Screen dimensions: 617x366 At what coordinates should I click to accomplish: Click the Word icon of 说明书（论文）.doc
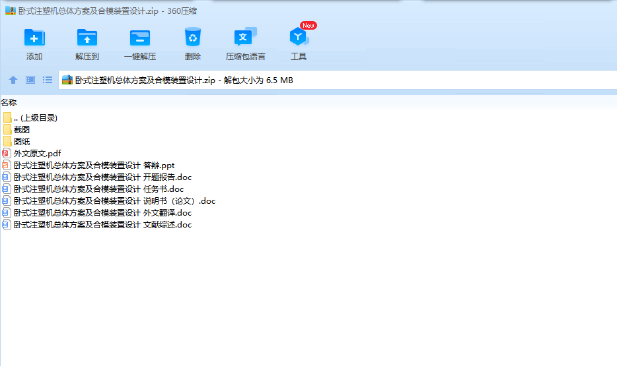(6, 200)
